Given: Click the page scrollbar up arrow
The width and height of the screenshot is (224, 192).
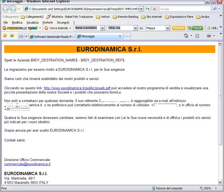Looking at the screenshot, I should click(x=220, y=43).
